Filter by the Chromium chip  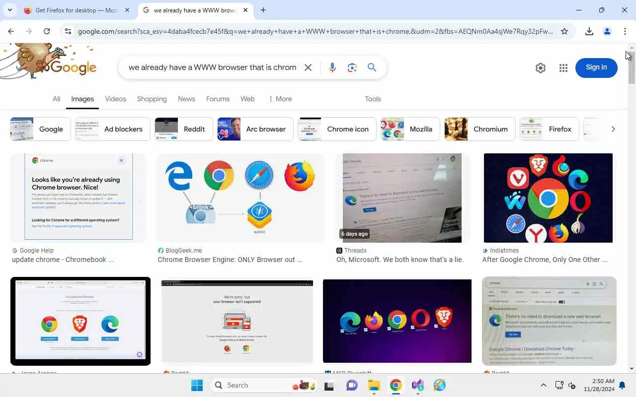(479, 129)
